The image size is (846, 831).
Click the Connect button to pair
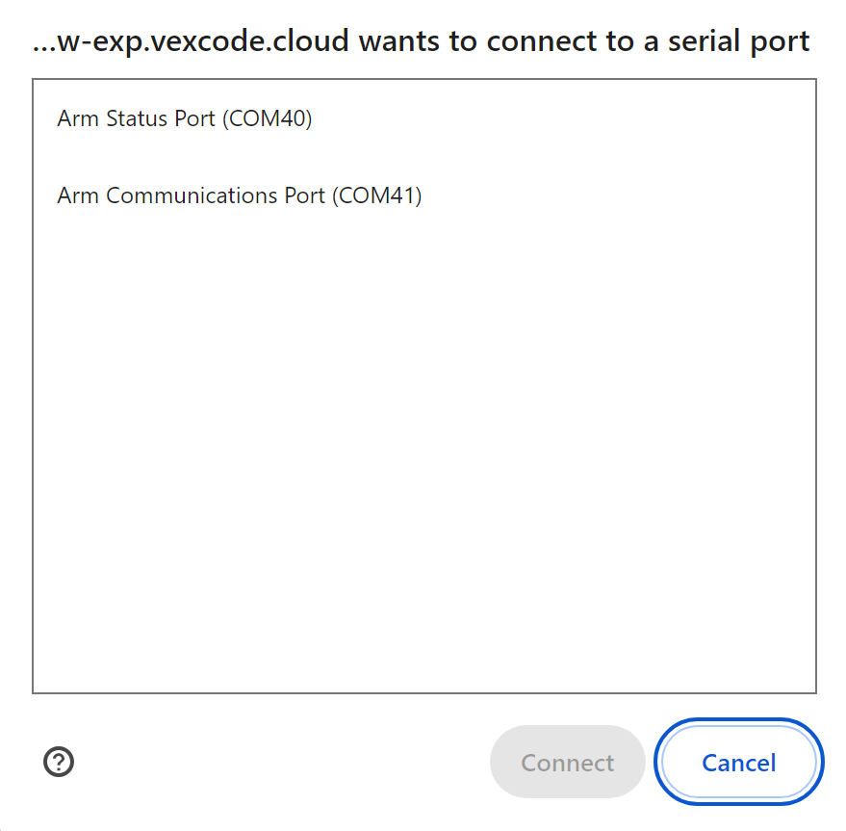pyautogui.click(x=567, y=762)
